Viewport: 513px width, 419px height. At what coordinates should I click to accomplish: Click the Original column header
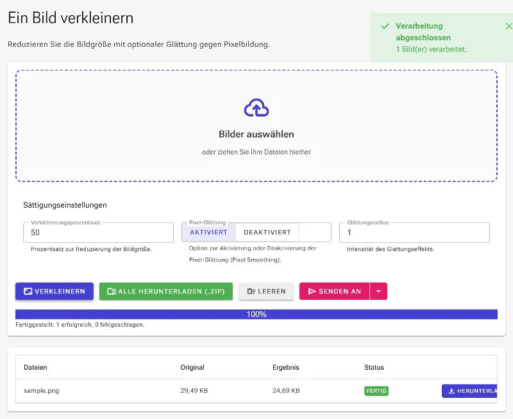[x=192, y=367]
